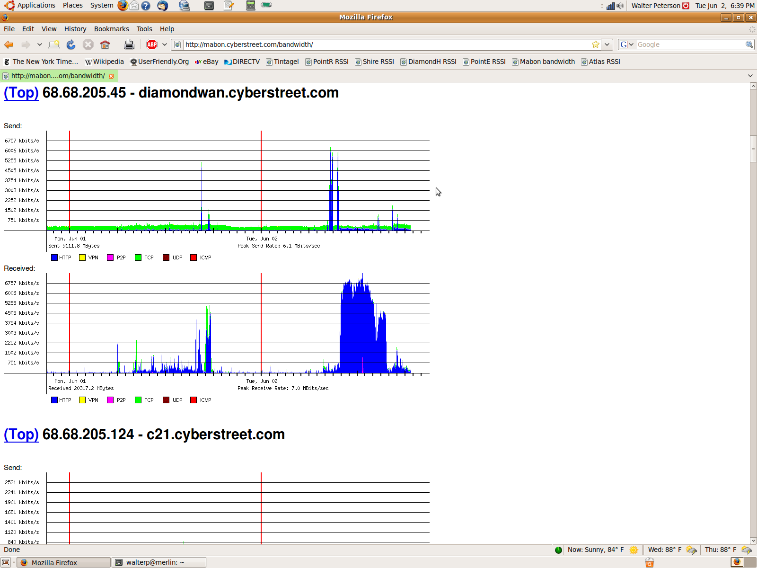This screenshot has width=757, height=568.
Task: Follow the Top link beside diamondwan heading
Action: point(21,93)
